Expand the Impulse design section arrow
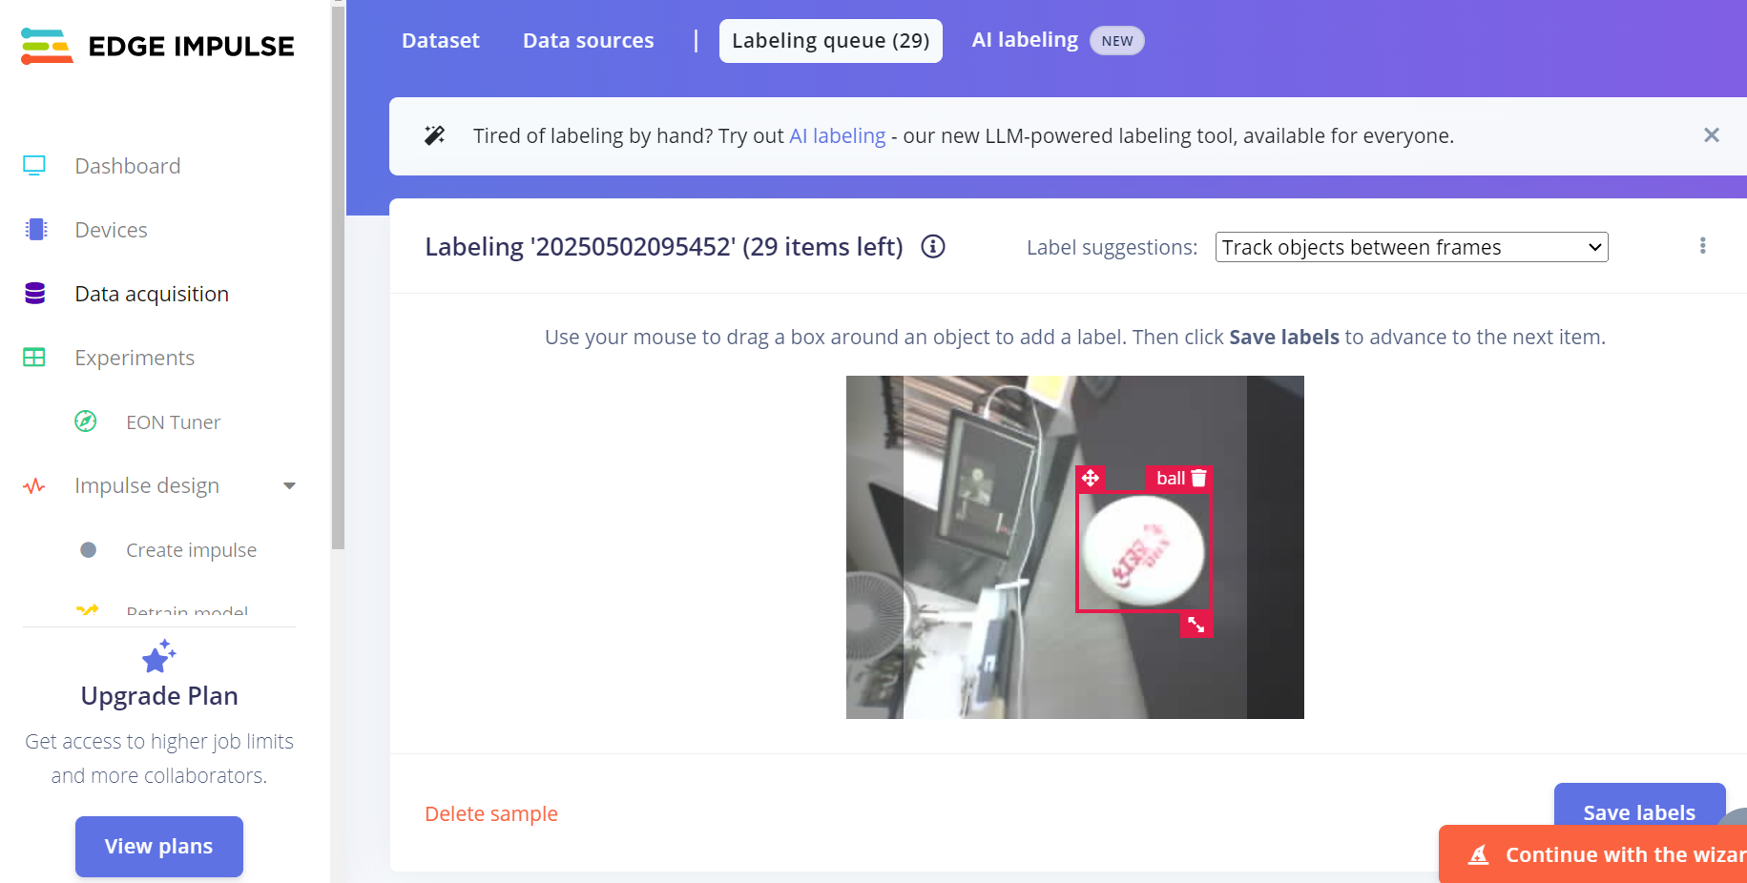The width and height of the screenshot is (1747, 883). [x=289, y=486]
